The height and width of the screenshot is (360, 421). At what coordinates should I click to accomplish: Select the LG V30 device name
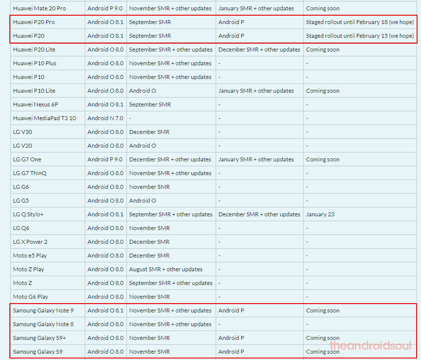23,131
